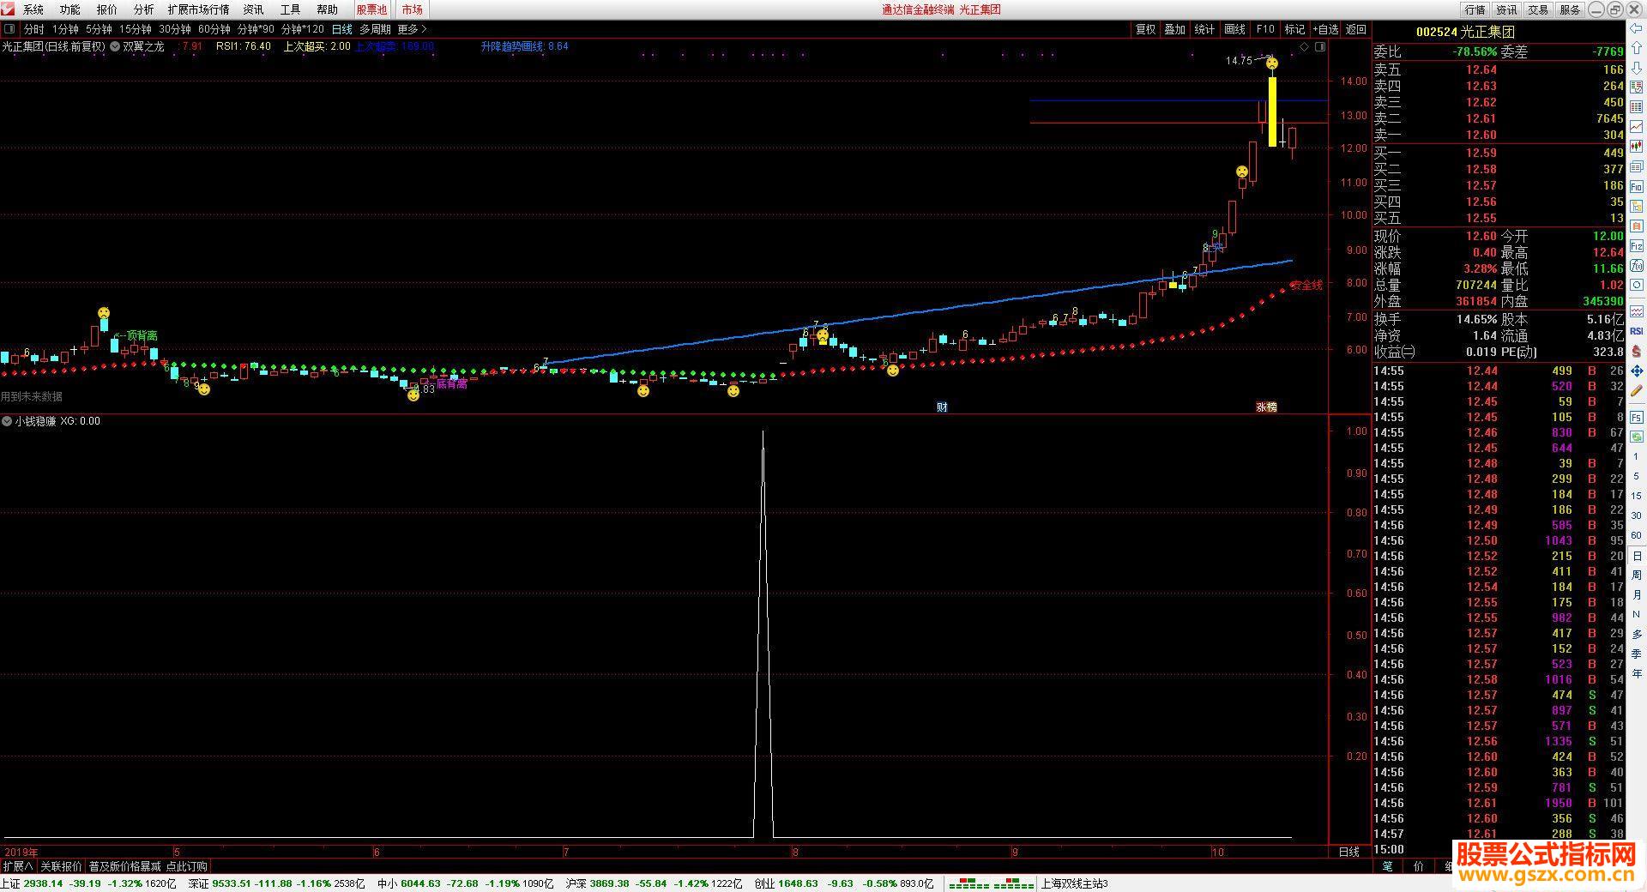The image size is (1647, 892).
Task: Open the 分析 menu
Action: 144,9
